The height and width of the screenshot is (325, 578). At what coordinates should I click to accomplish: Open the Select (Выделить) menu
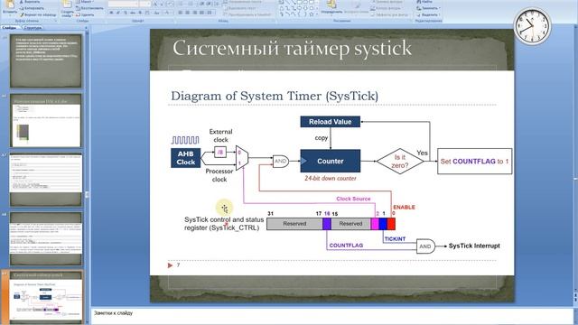(427, 14)
